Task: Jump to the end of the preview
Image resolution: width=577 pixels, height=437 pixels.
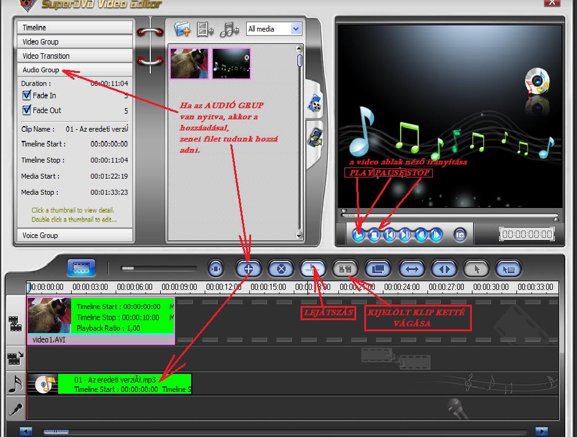Action: (x=405, y=235)
